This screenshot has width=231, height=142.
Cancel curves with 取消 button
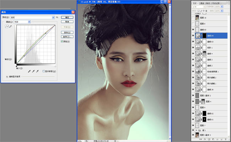point(67,22)
